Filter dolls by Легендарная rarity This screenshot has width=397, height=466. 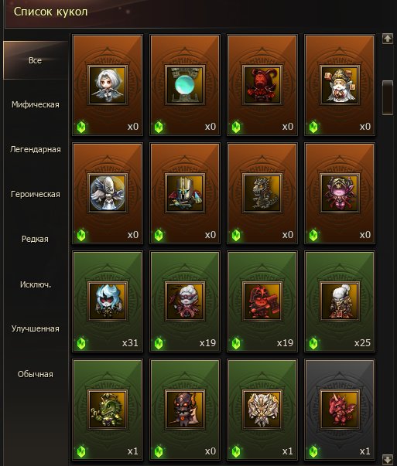(36, 149)
